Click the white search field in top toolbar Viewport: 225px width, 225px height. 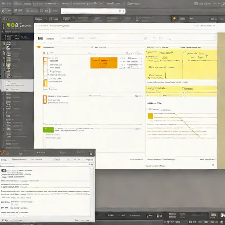pos(93,11)
